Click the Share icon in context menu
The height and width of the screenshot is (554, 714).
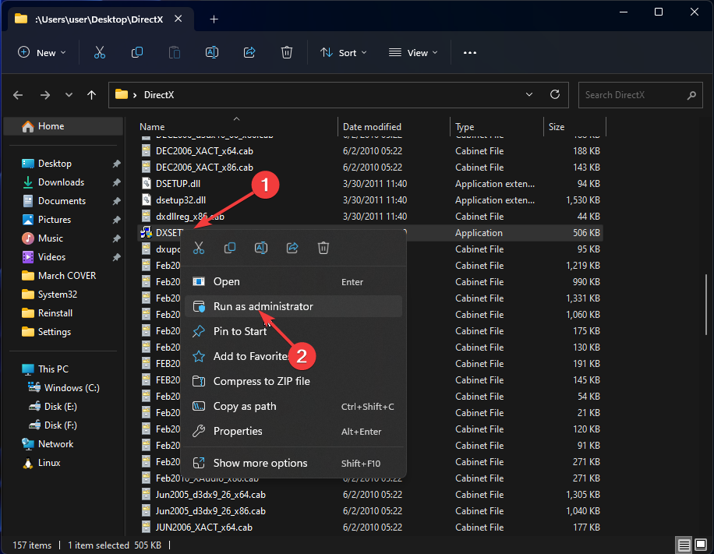292,248
